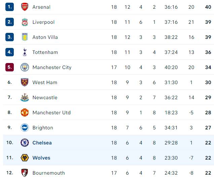
Task: Click the Wolves club crest
Action: (25, 158)
